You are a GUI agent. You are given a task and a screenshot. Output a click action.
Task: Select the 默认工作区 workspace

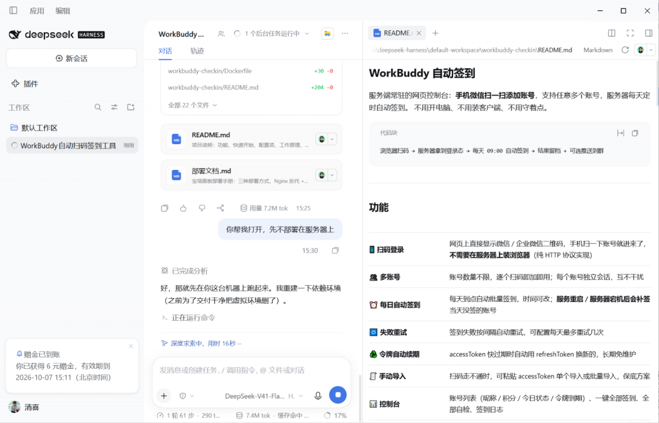point(33,127)
